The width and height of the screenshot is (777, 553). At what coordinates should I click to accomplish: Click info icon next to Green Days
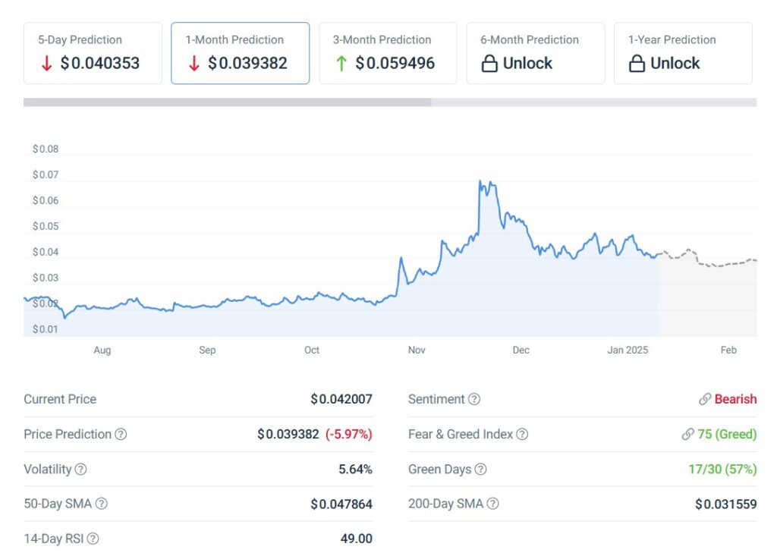480,470
